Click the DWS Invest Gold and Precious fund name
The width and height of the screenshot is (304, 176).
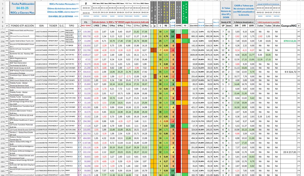click(x=22, y=32)
